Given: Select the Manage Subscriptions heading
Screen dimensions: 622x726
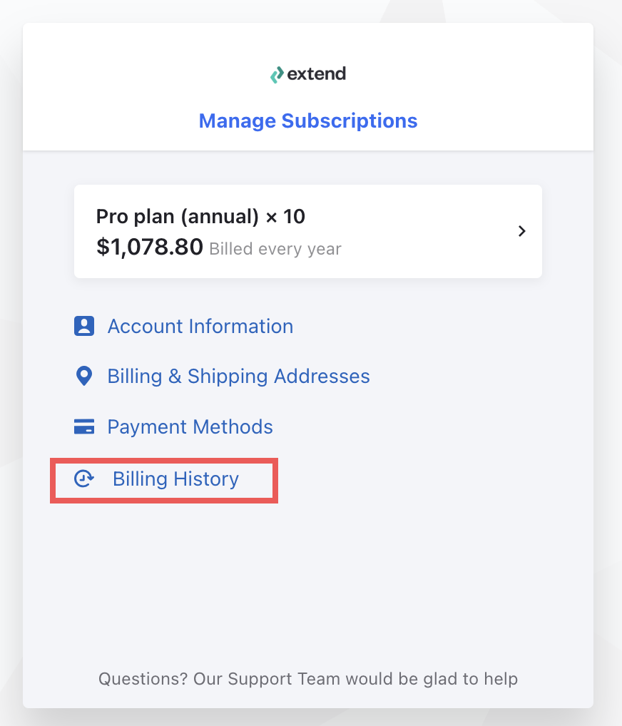Looking at the screenshot, I should 308,121.
